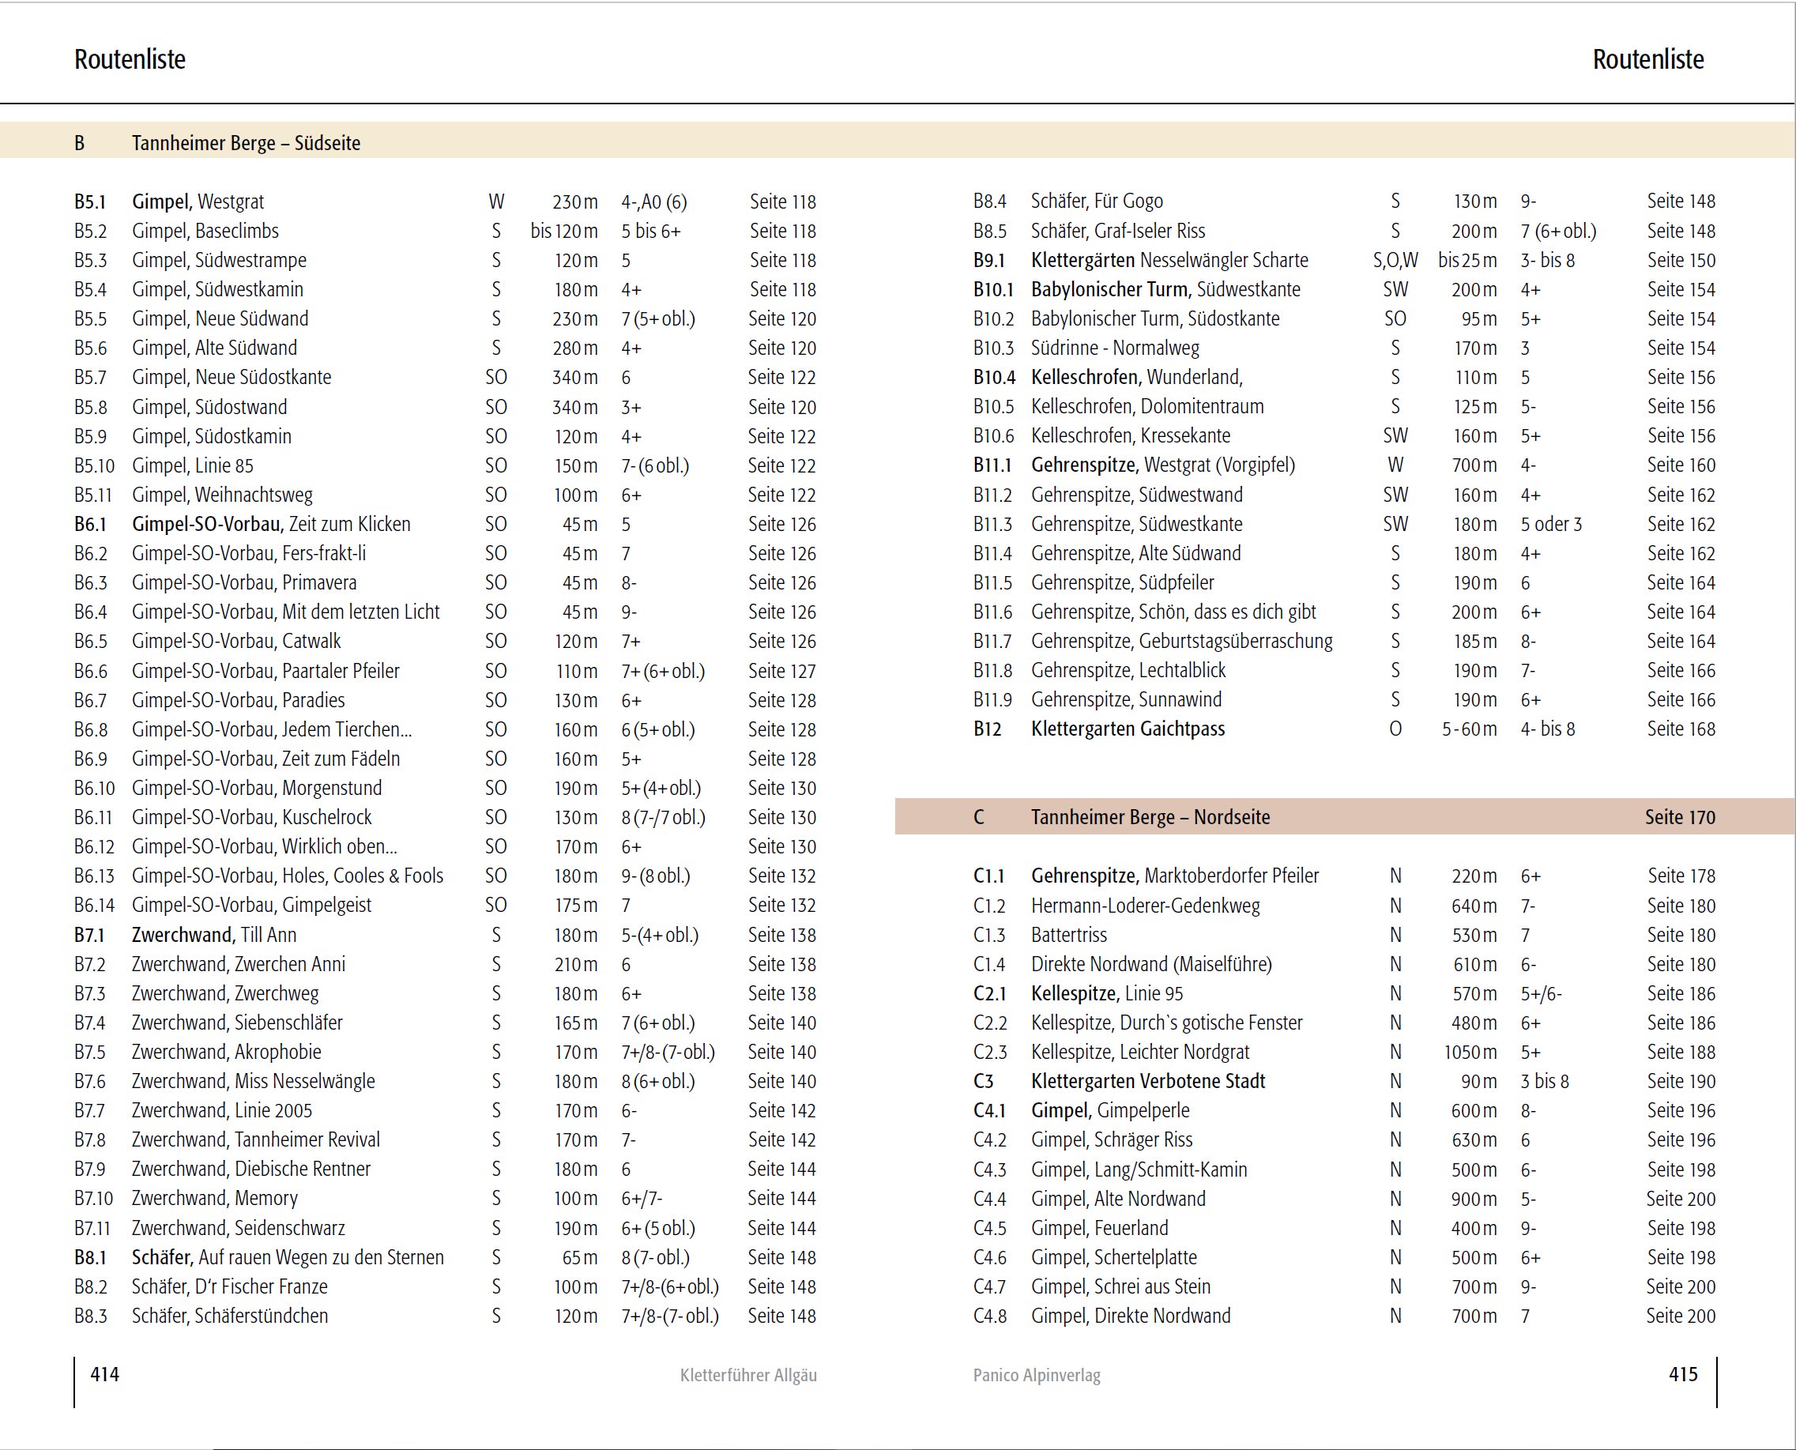This screenshot has height=1450, width=1796.
Task: Click 'Schäfer, Graf-Iseler Riss' entry
Action: [1119, 231]
